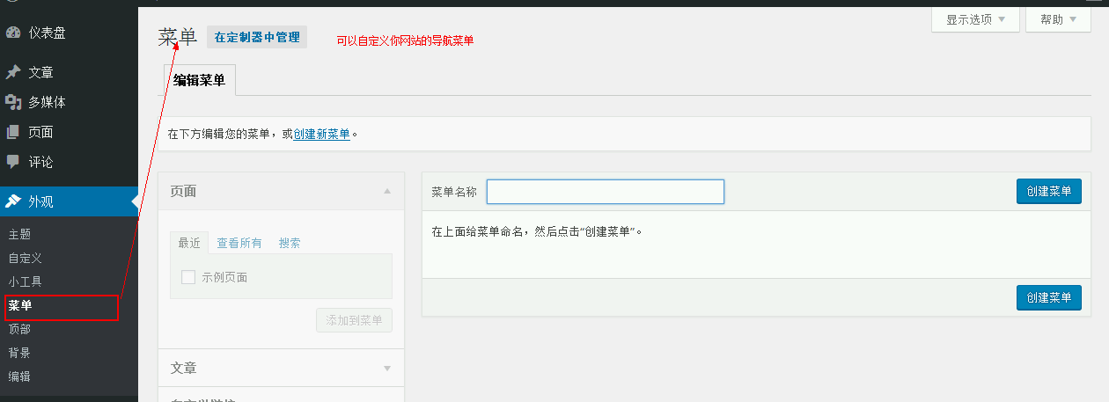Expand the 文章 panel arrow
This screenshot has width=1109, height=402.
pyautogui.click(x=387, y=368)
